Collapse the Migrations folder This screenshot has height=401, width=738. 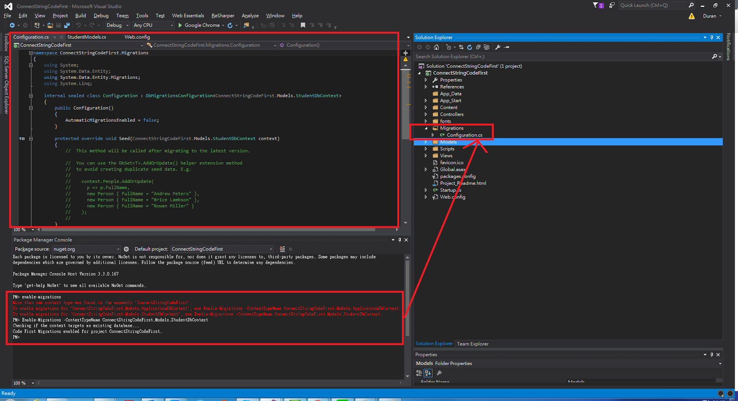pyautogui.click(x=426, y=128)
